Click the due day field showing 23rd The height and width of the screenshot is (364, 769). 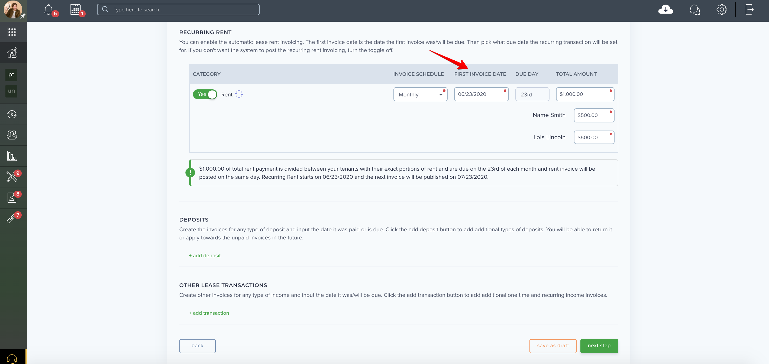tap(532, 94)
